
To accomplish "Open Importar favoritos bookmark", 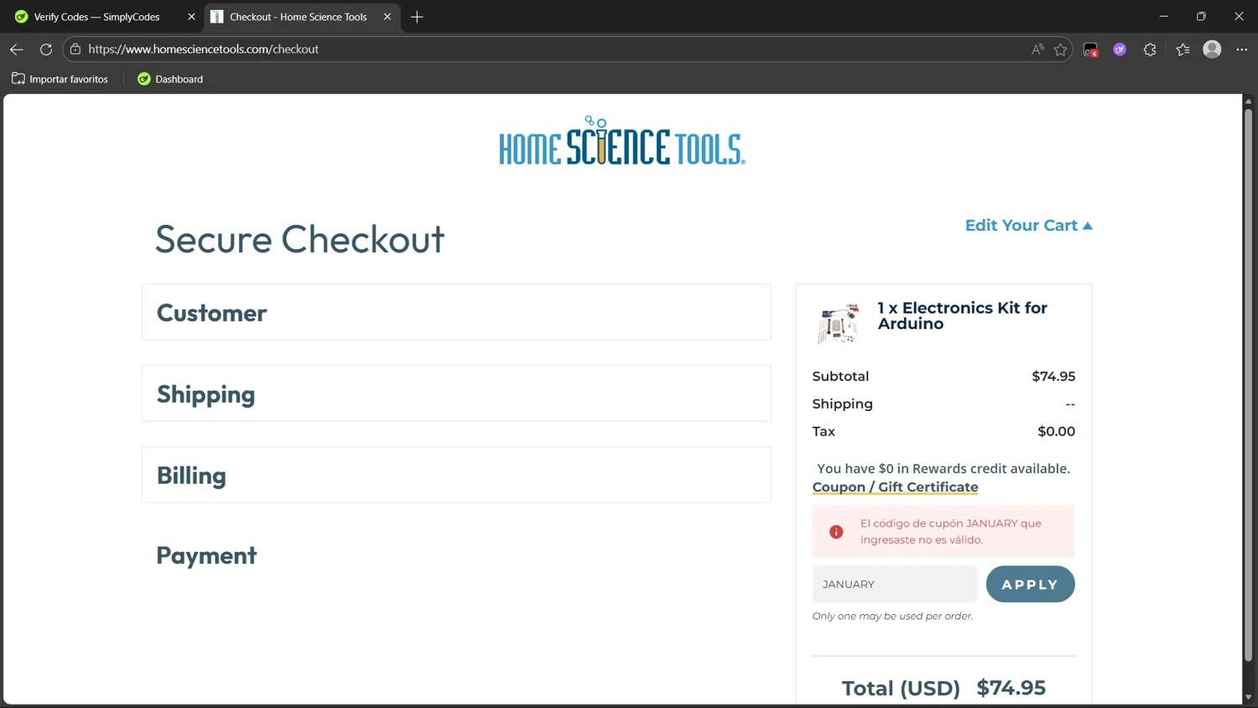I will tap(60, 79).
